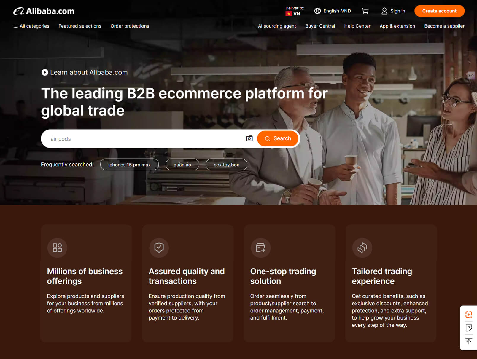Open the Become a supplier link
The width and height of the screenshot is (477, 359).
444,26
